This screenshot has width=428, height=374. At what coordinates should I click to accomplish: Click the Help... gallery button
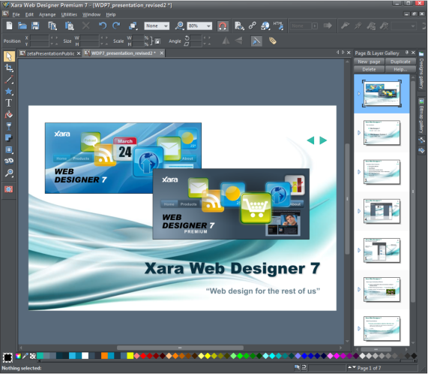[400, 69]
